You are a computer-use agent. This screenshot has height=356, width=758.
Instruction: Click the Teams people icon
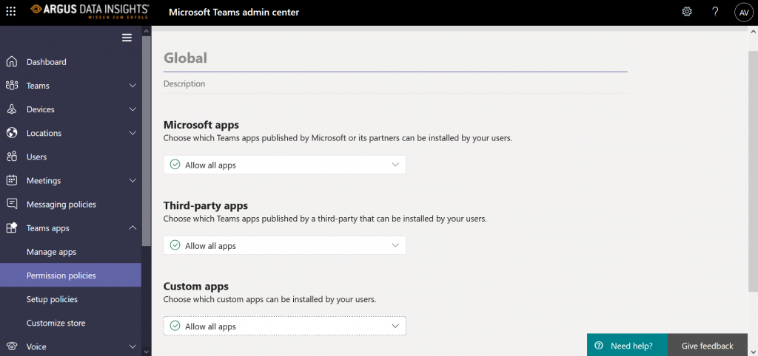click(x=12, y=86)
